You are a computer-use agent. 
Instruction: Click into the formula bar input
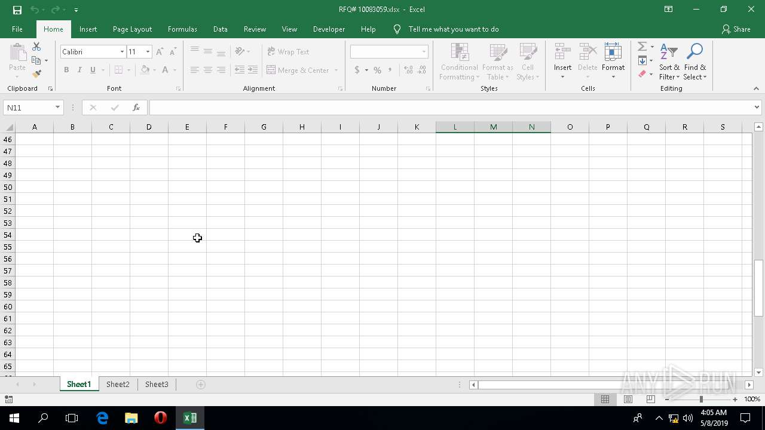pos(451,107)
